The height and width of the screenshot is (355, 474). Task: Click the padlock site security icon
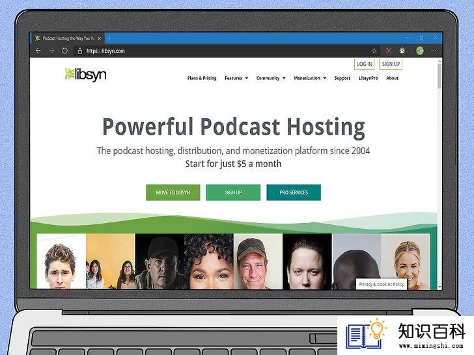(80, 51)
